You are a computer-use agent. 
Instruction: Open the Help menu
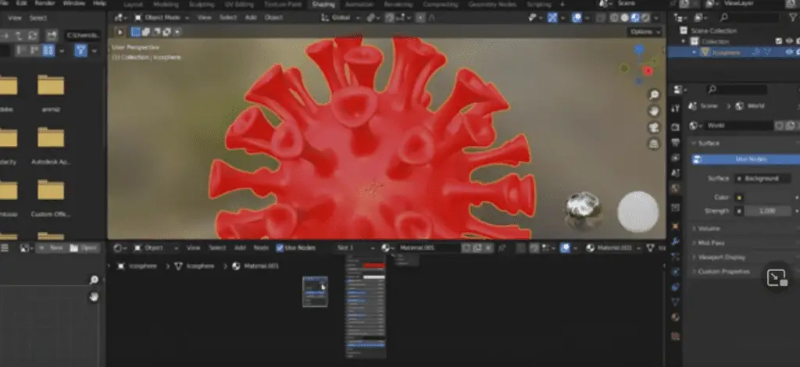point(99,3)
